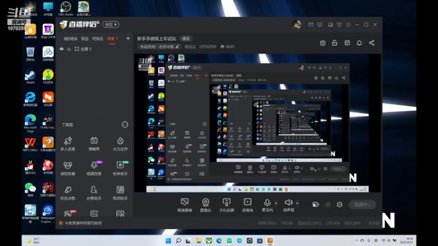Viewport: 438px width, 246px height.
Task: Open the Microsoft Edge desktop shortcut
Action: point(30,124)
